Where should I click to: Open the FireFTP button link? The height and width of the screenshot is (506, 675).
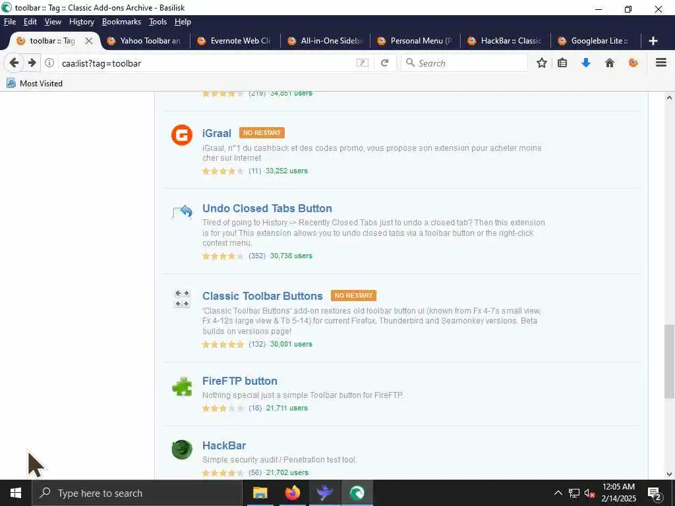[240, 381]
